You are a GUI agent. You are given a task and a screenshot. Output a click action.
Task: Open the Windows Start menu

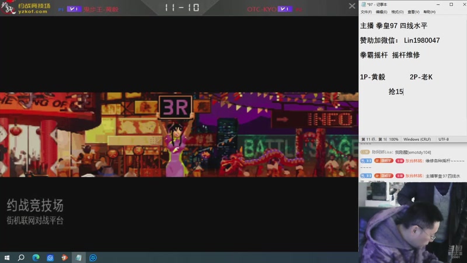[x=7, y=258]
